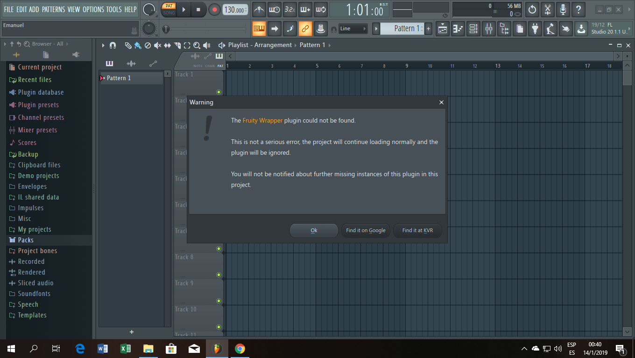635x358 pixels.
Task: Open the FILE menu
Action: point(8,9)
